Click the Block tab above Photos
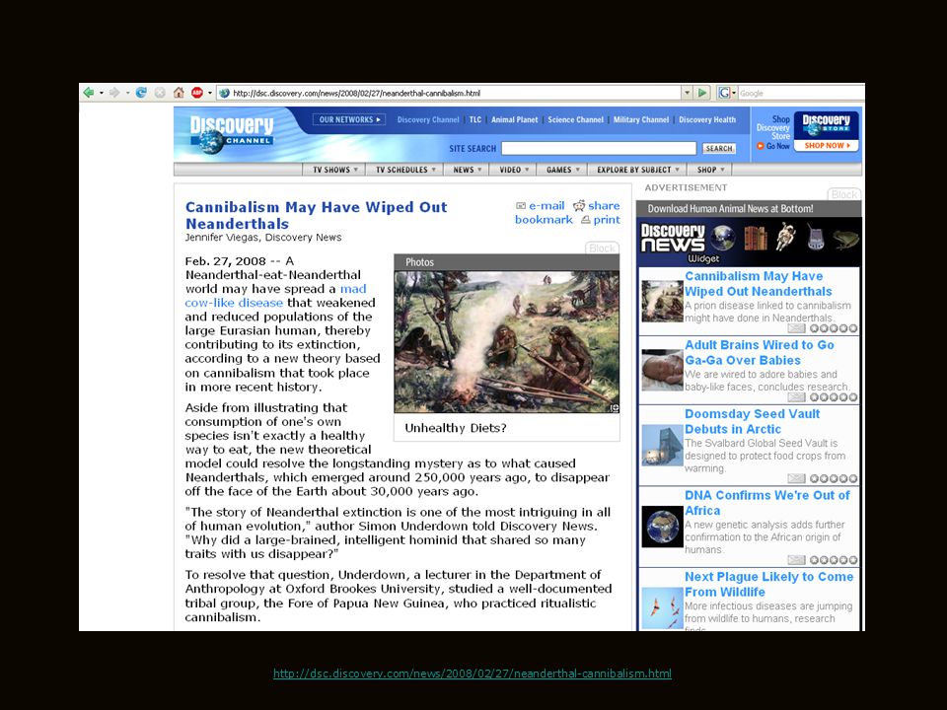 pyautogui.click(x=602, y=248)
